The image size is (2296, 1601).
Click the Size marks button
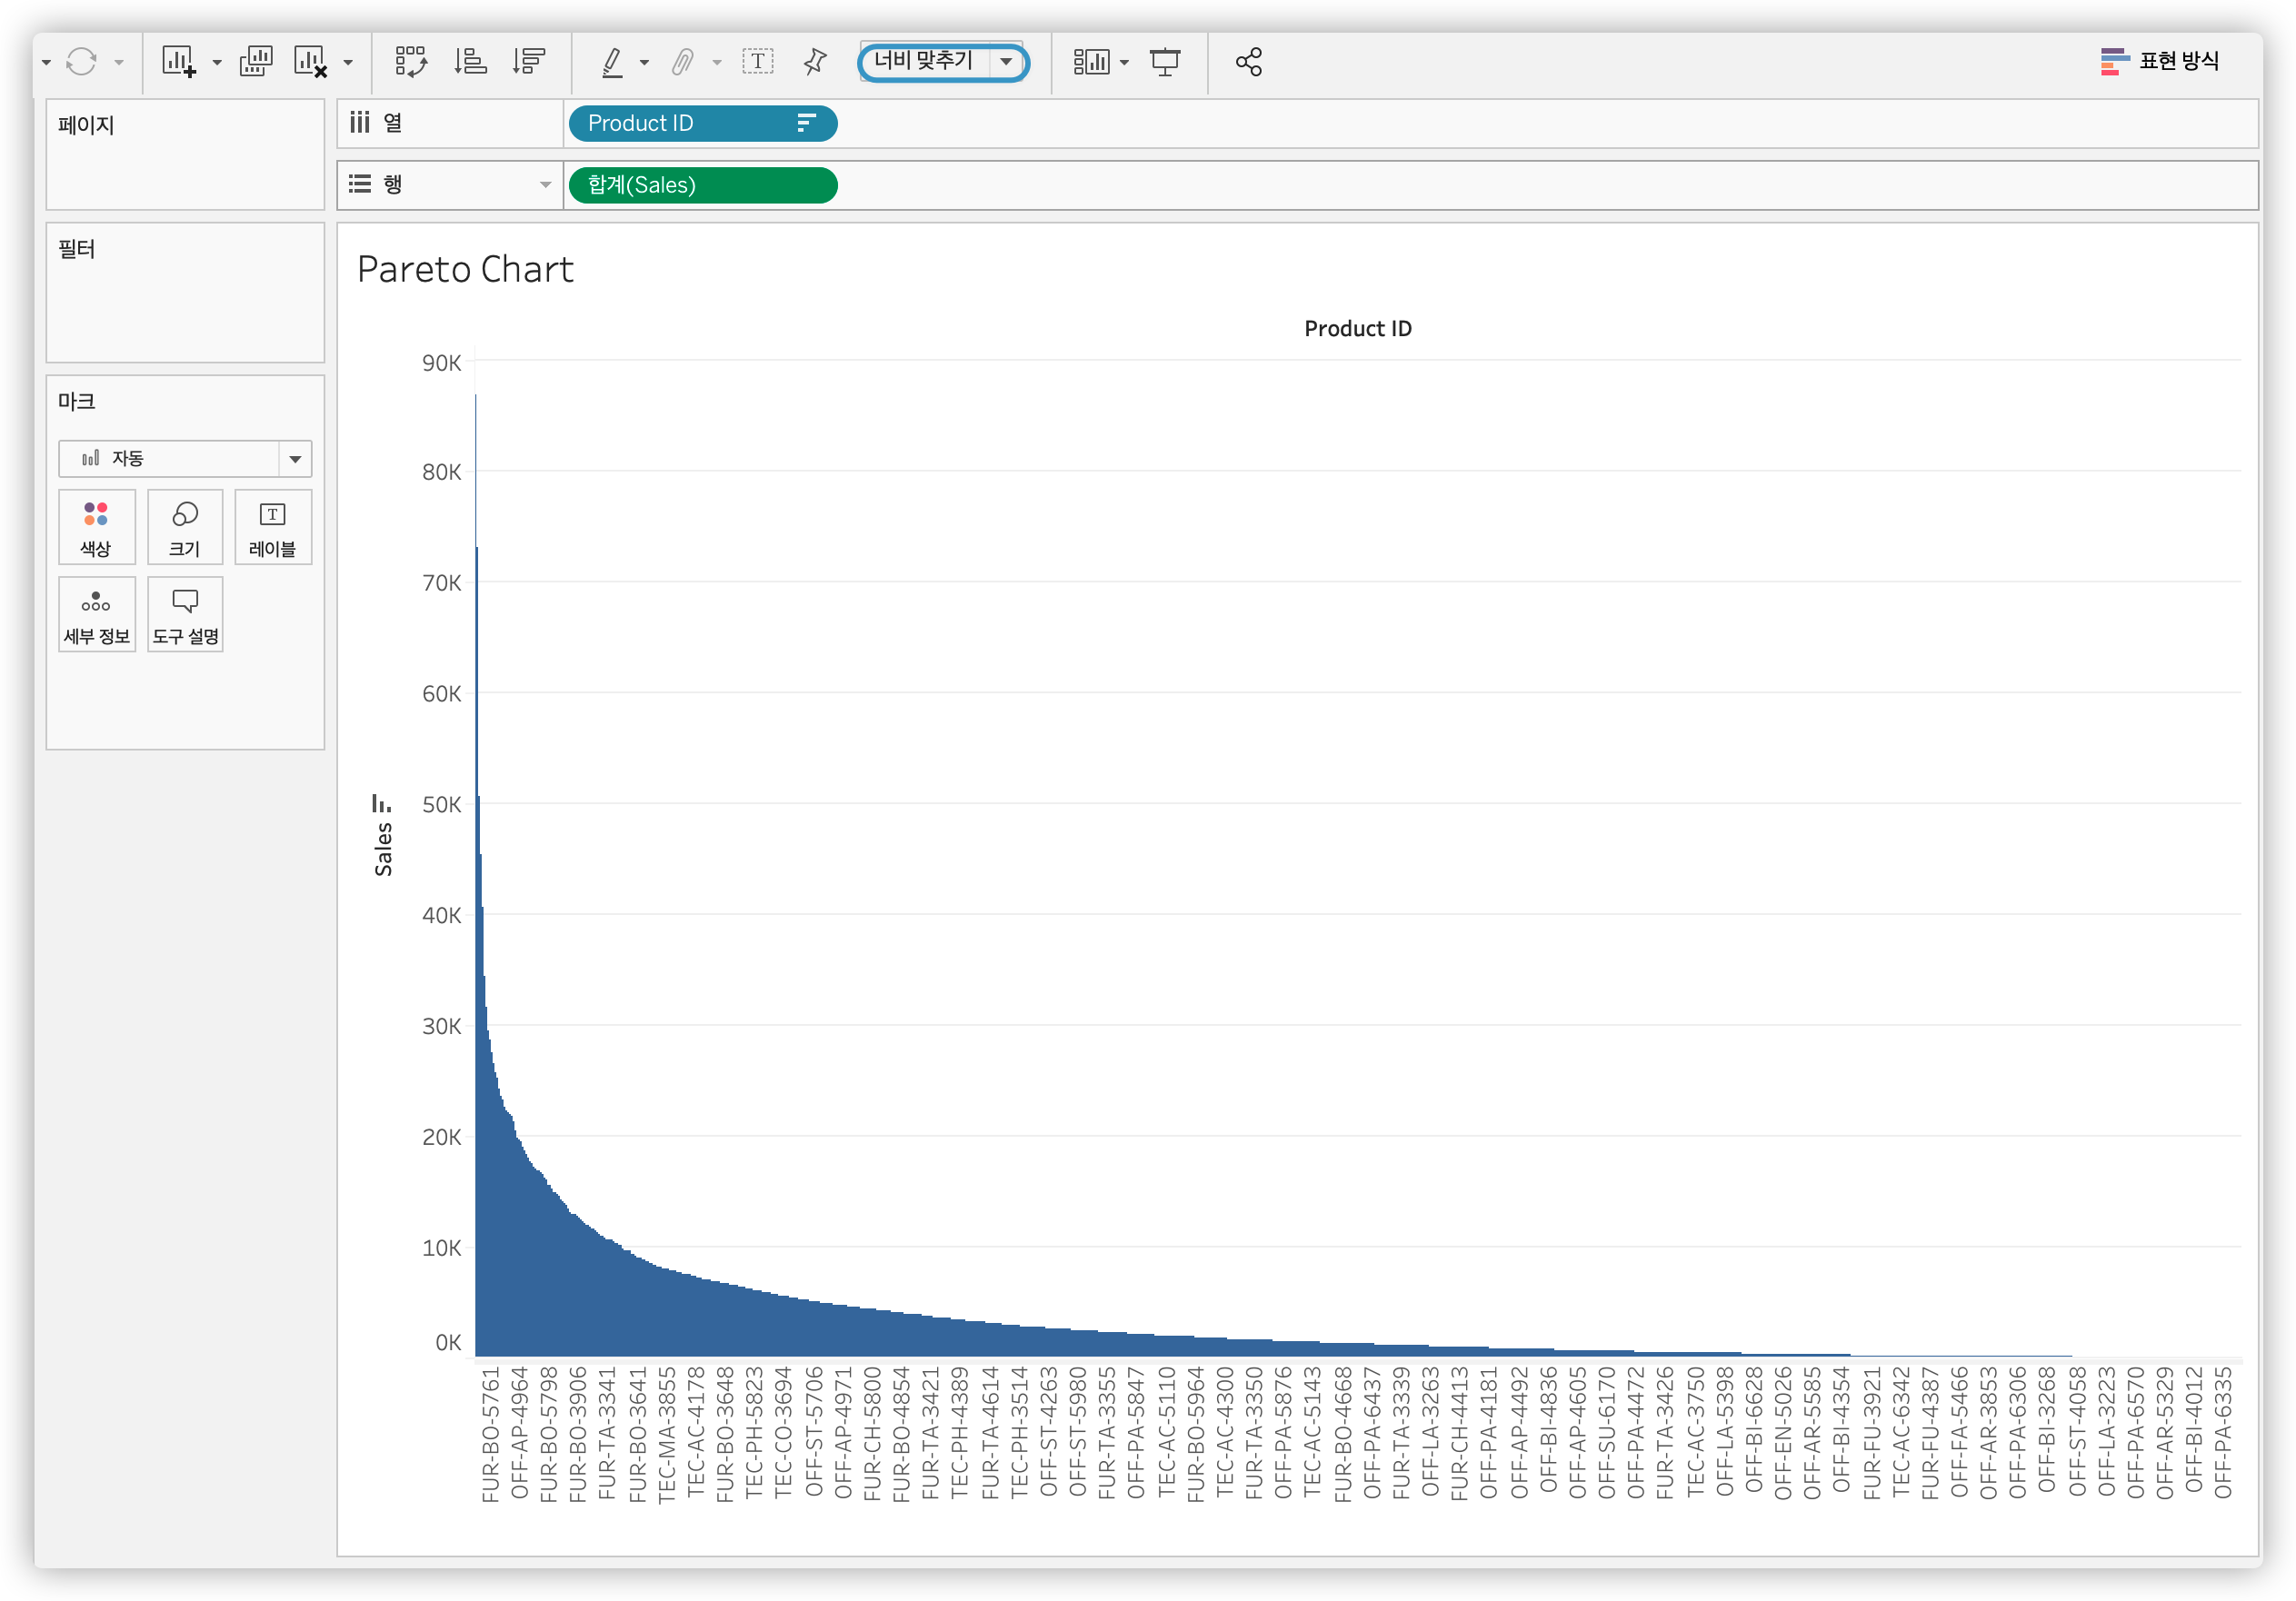[185, 527]
